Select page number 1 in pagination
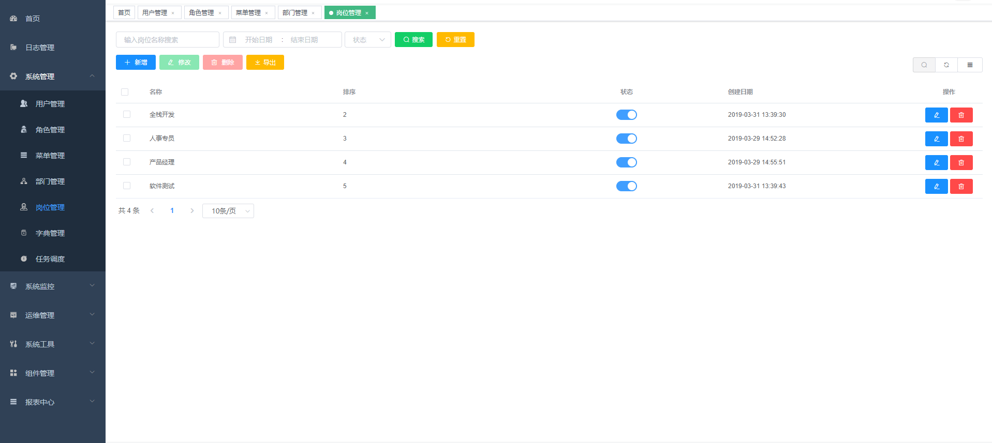This screenshot has height=443, width=992. [x=172, y=210]
